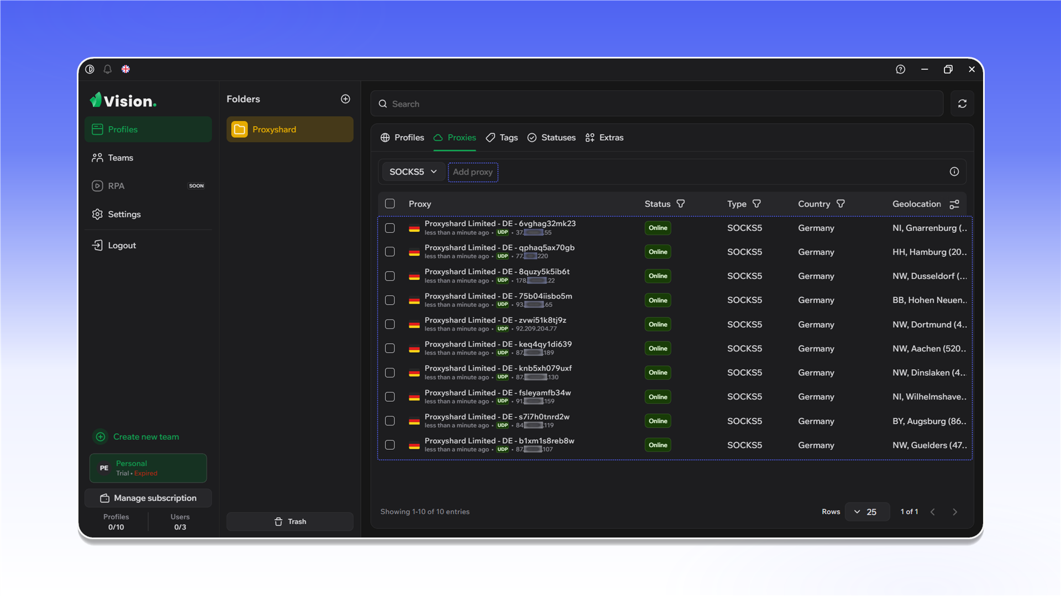
Task: Tick checkbox for proxy fsleyamfb34w
Action: (x=390, y=397)
